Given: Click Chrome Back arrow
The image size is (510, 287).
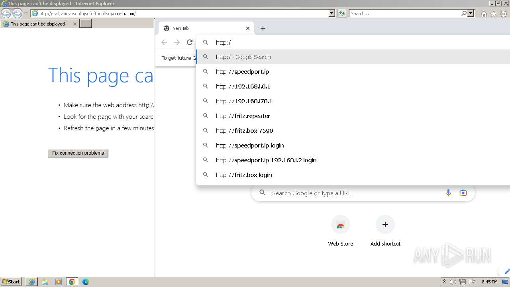Looking at the screenshot, I should [x=164, y=42].
